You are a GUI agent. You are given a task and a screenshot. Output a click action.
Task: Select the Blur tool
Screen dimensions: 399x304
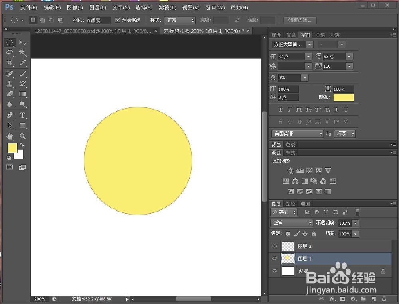click(x=10, y=104)
